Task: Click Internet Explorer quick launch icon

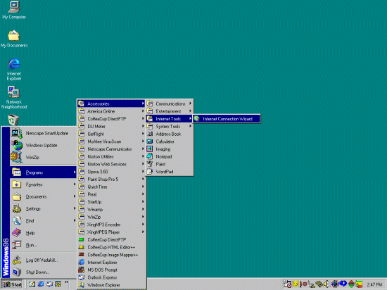Action: tap(41, 284)
